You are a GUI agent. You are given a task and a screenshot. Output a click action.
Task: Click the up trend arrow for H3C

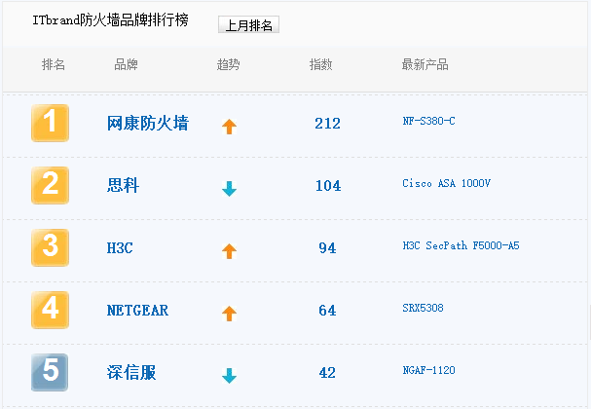[229, 251]
